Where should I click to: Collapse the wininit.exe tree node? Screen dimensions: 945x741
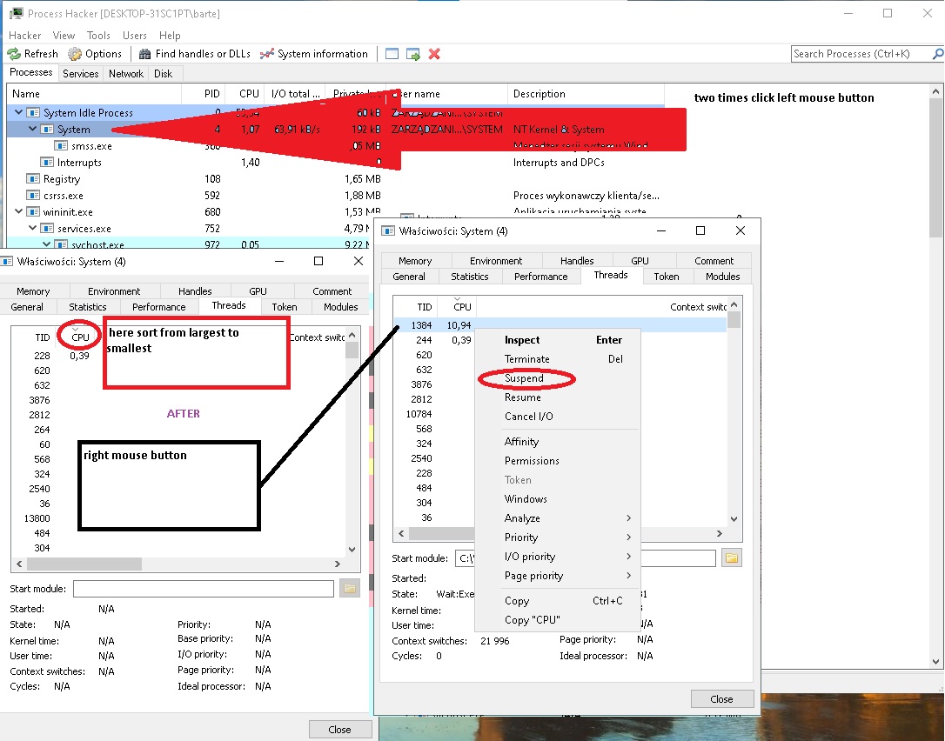coord(18,211)
